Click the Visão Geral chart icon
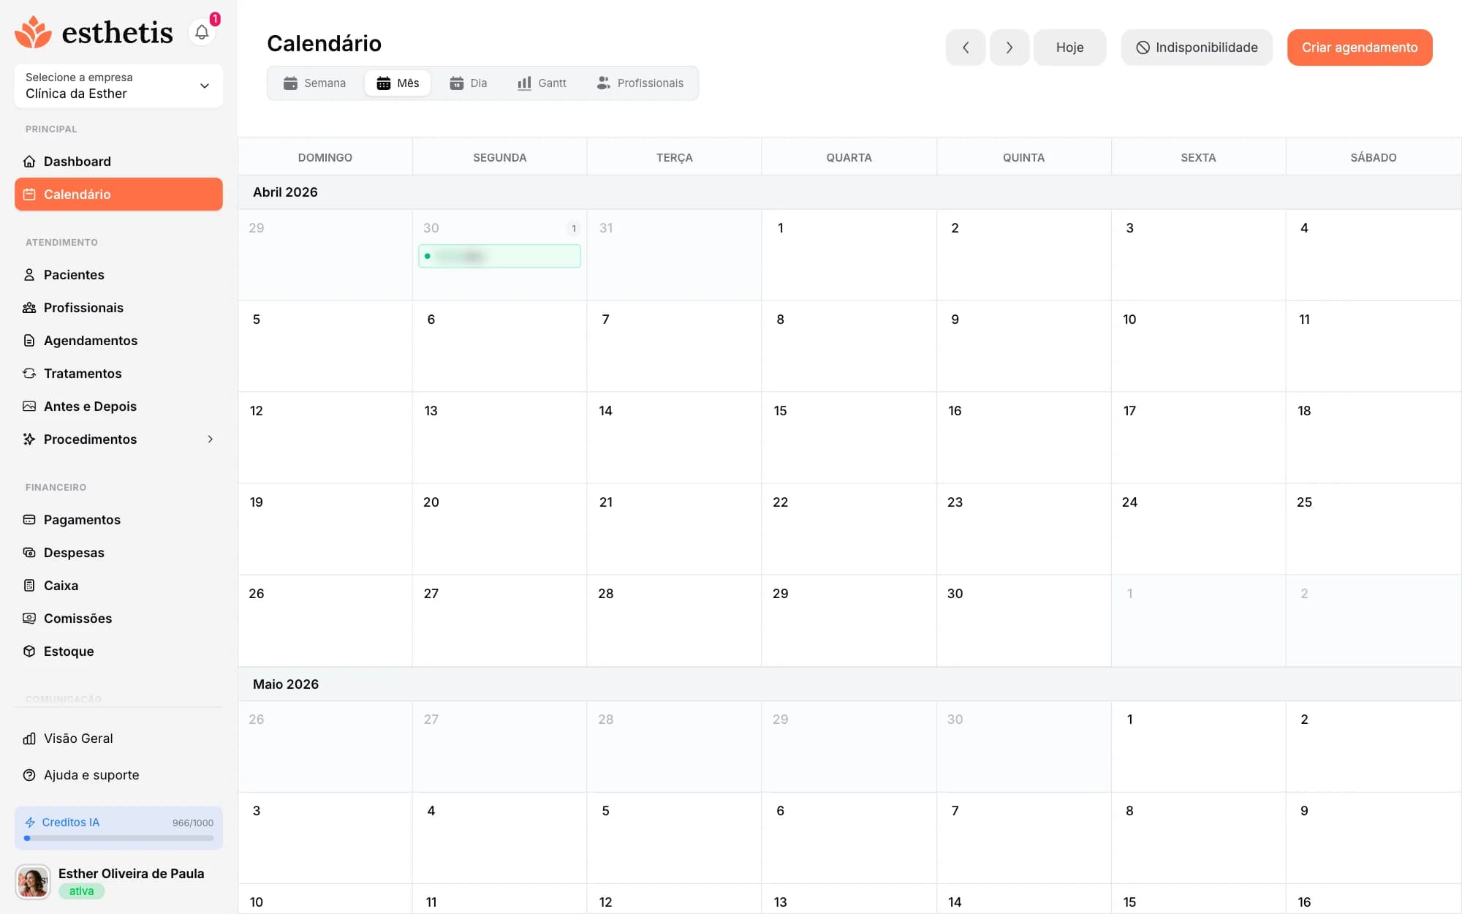This screenshot has width=1462, height=914. pyautogui.click(x=29, y=739)
